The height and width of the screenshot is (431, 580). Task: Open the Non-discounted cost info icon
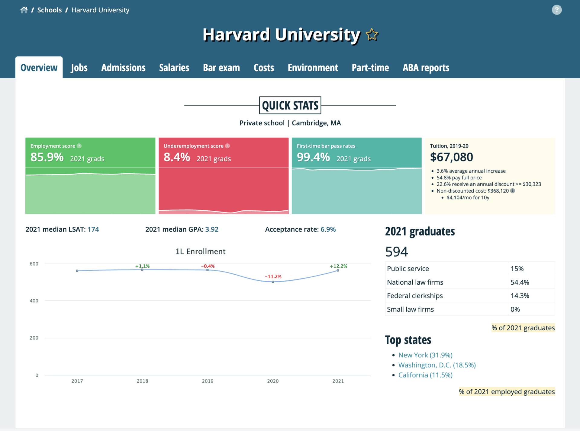tap(512, 191)
